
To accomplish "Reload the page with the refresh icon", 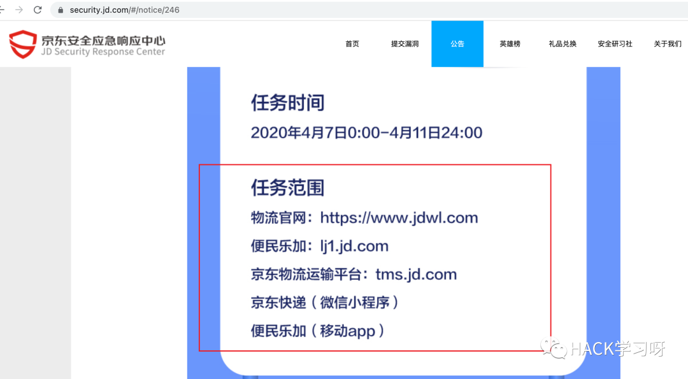I will 38,10.
